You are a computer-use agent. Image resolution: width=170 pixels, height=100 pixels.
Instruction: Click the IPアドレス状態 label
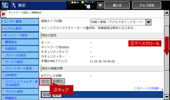coord(52,76)
